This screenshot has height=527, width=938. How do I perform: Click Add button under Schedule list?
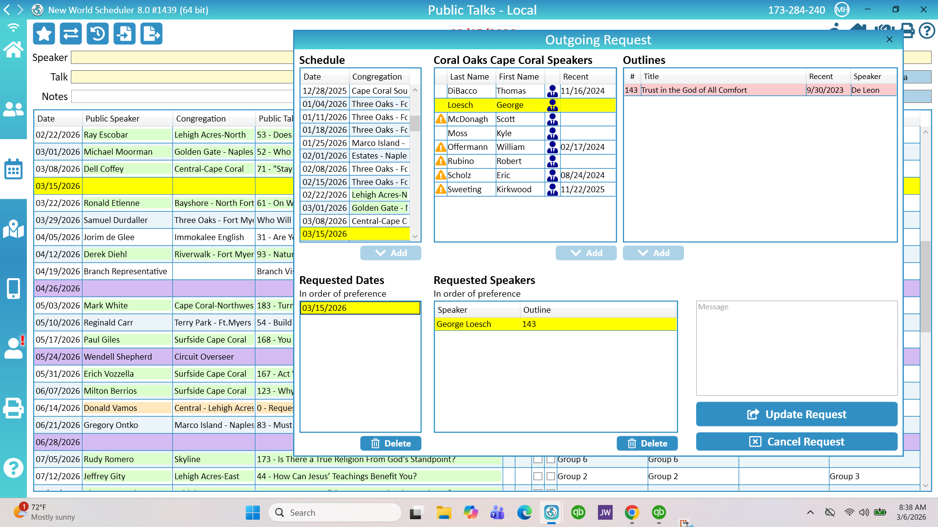pyautogui.click(x=390, y=253)
